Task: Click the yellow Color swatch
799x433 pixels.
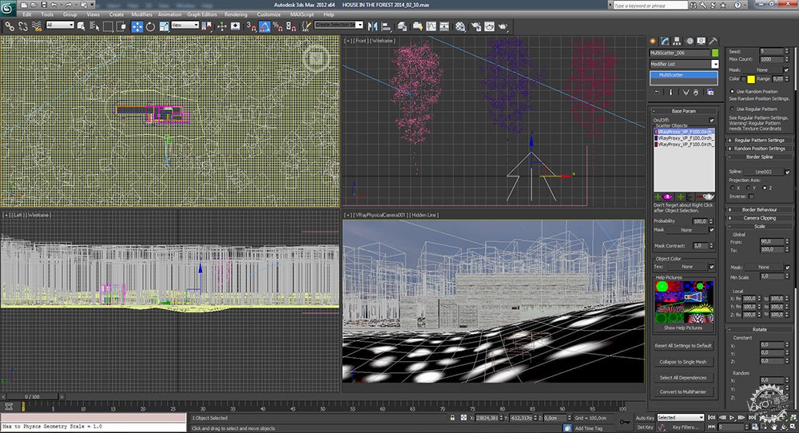Action: [x=750, y=79]
